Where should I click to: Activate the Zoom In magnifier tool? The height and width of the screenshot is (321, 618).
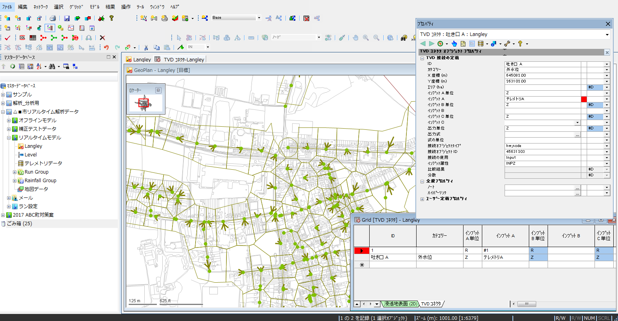point(366,38)
